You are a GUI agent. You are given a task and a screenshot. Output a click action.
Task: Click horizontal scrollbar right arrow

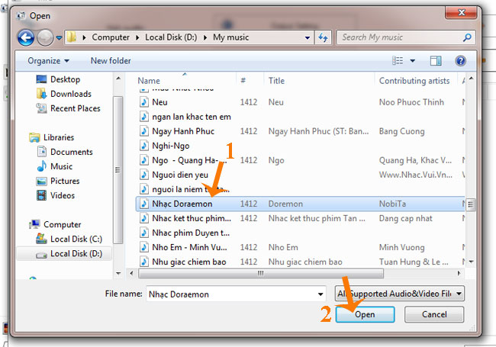pyautogui.click(x=459, y=273)
